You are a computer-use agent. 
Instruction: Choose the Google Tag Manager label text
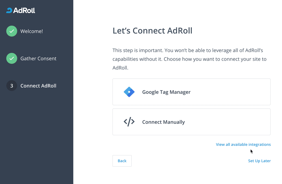point(166,92)
